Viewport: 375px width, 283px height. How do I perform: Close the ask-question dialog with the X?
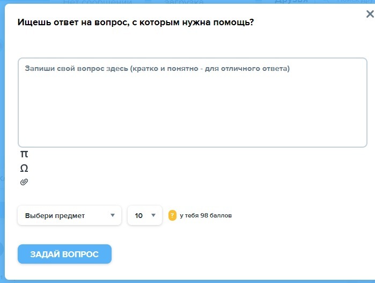tap(370, 14)
